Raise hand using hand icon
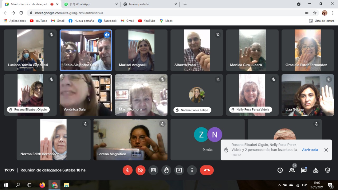 coord(166,170)
